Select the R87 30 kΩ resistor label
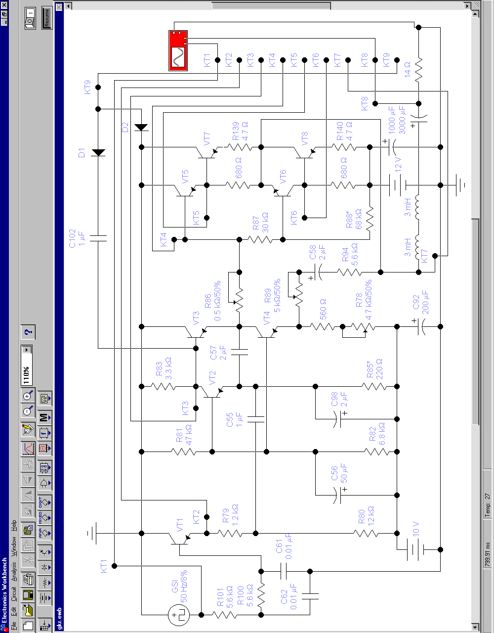494x633 pixels. (x=260, y=224)
